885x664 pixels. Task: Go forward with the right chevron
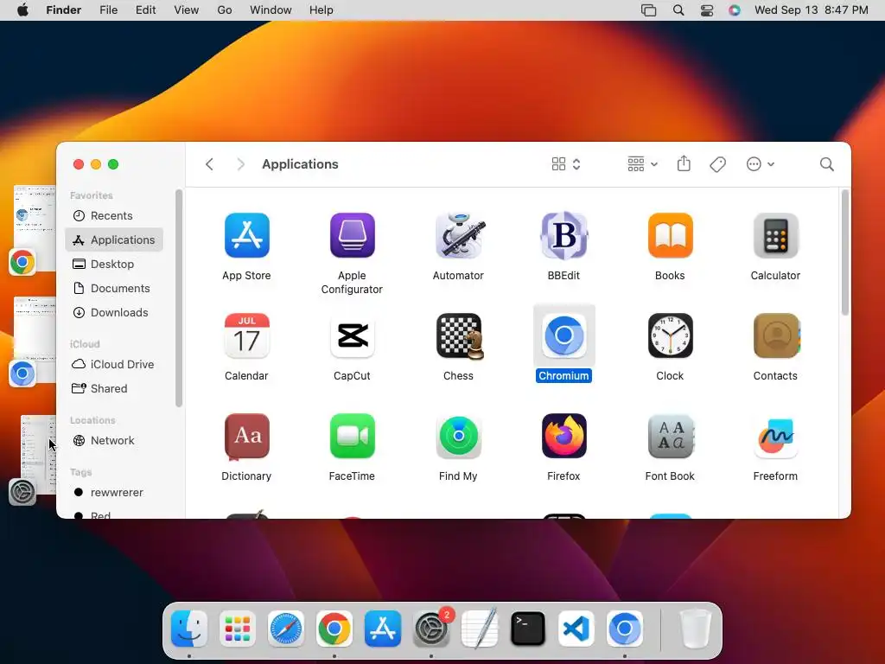pos(241,164)
